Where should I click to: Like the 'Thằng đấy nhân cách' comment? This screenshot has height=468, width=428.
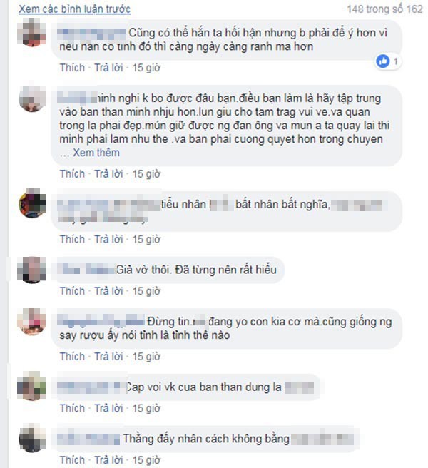click(x=72, y=460)
